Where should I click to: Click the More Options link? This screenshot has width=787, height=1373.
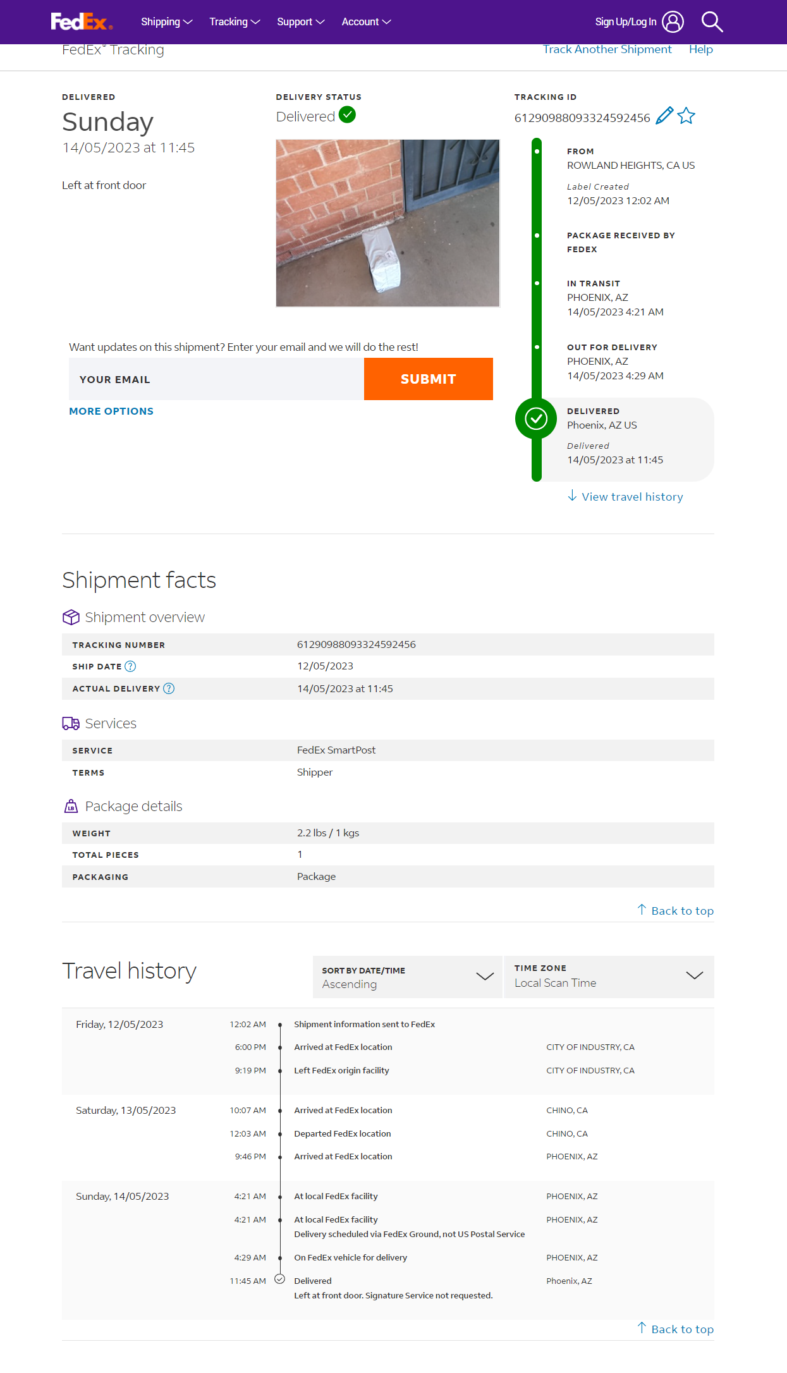(111, 412)
